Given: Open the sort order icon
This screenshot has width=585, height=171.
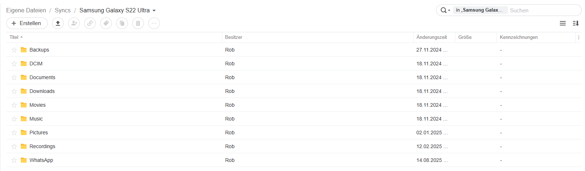Looking at the screenshot, I should [x=576, y=23].
